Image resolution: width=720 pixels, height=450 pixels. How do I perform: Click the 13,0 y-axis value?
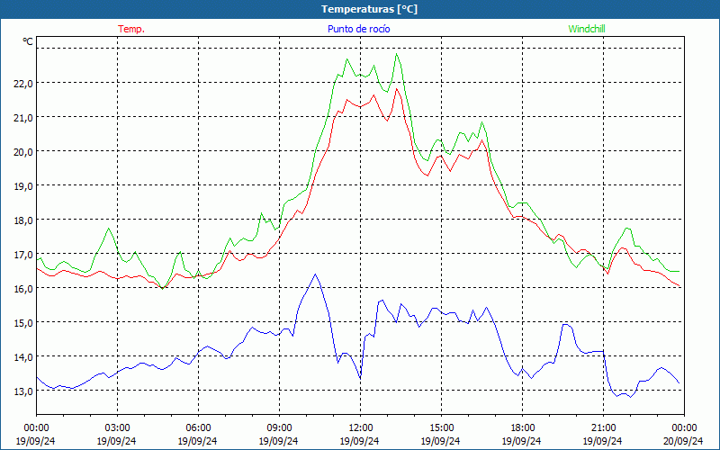[23, 391]
